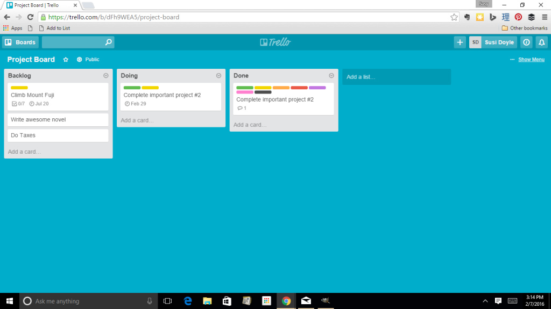Click yellow label on Climb Mount Fuji
Image resolution: width=551 pixels, height=309 pixels.
[x=19, y=88]
